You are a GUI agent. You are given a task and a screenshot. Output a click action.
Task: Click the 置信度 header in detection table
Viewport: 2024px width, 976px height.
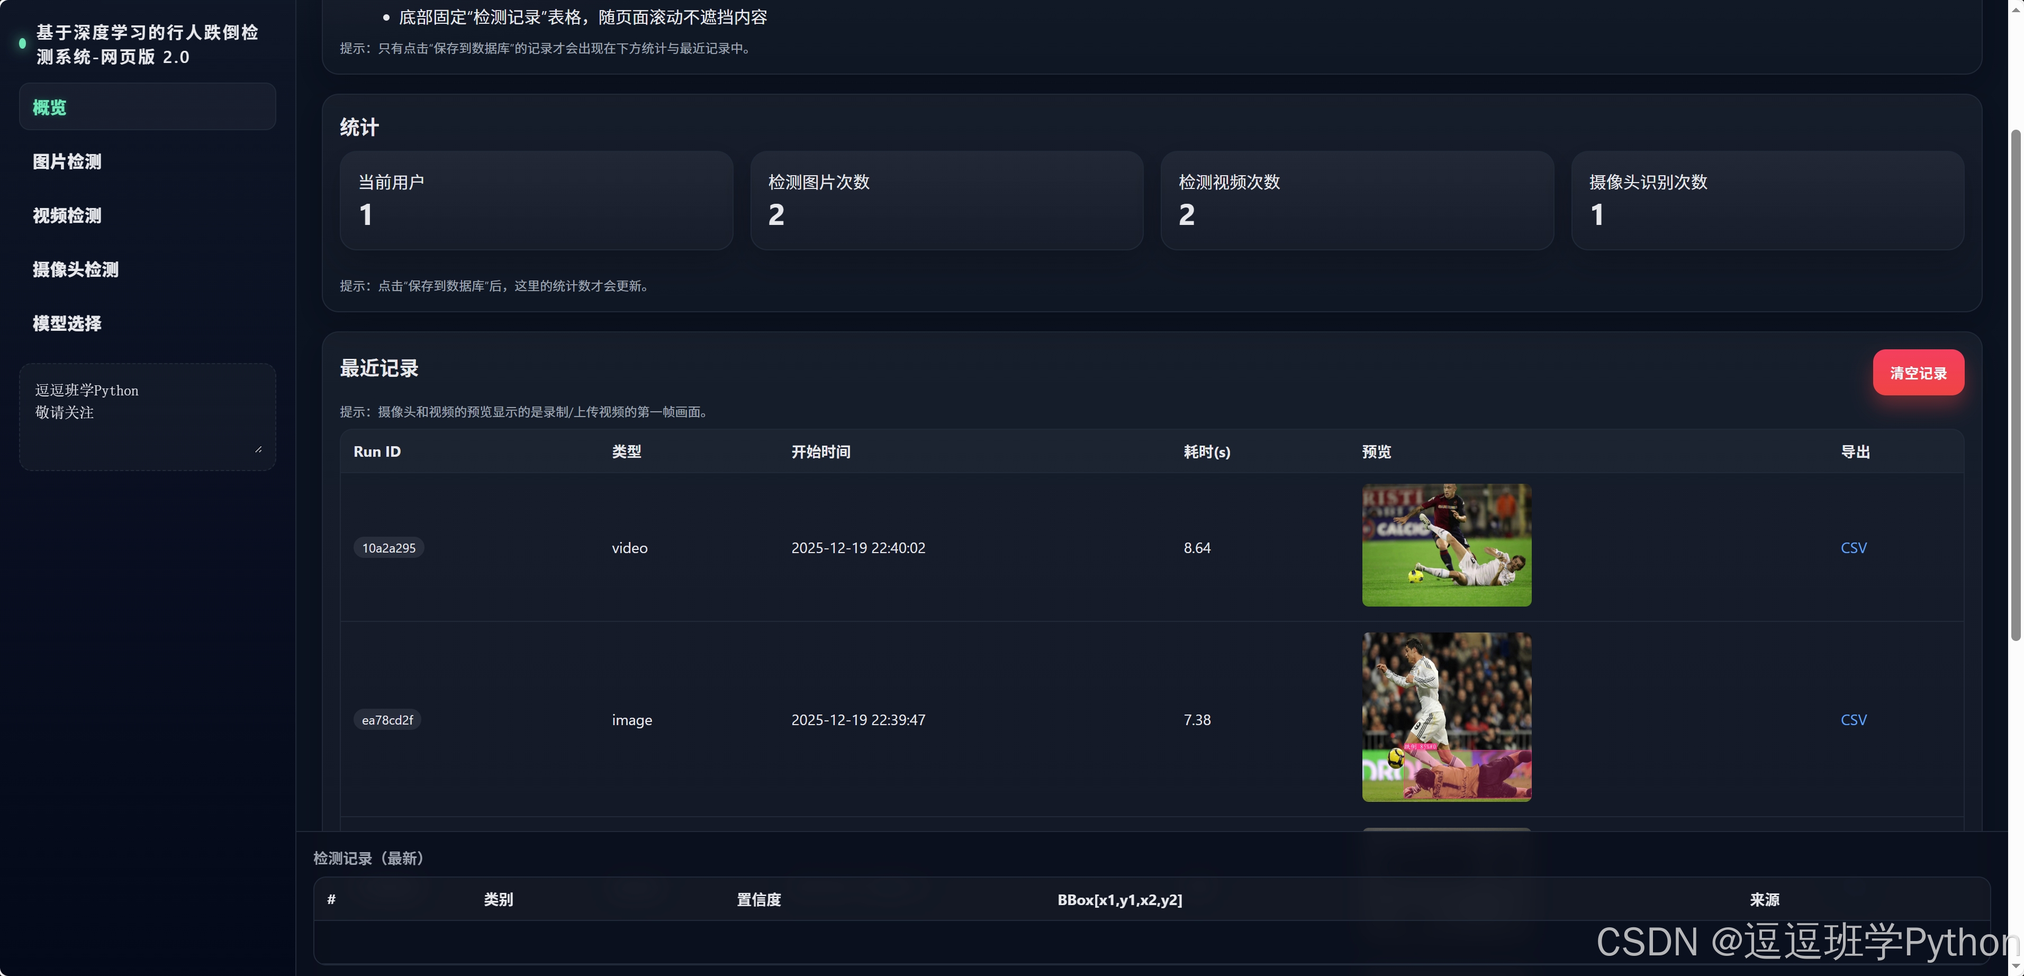[759, 900]
